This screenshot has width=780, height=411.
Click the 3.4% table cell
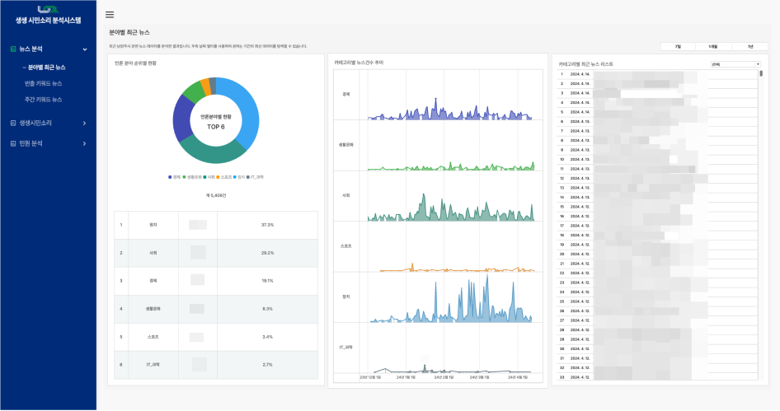pos(268,337)
